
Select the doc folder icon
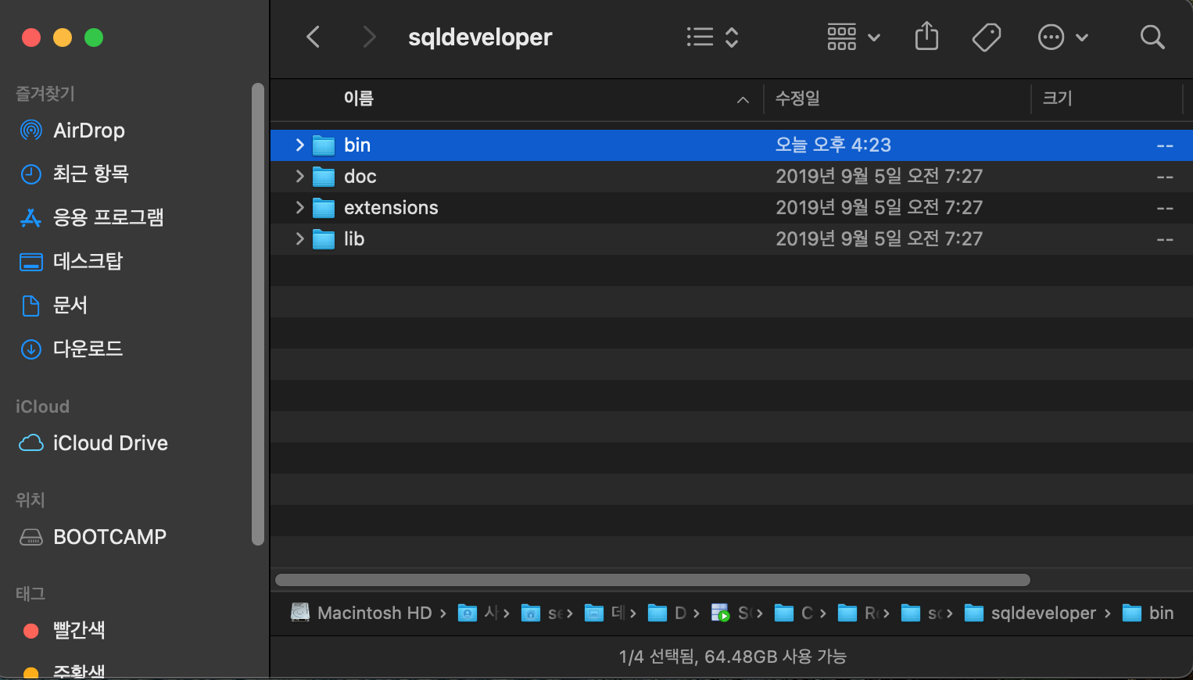(324, 177)
